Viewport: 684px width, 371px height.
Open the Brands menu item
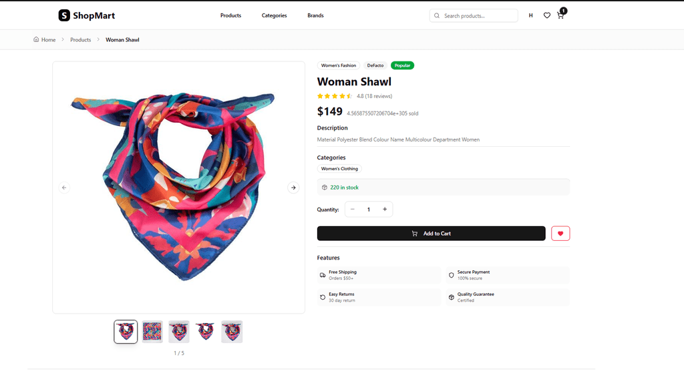(315, 15)
